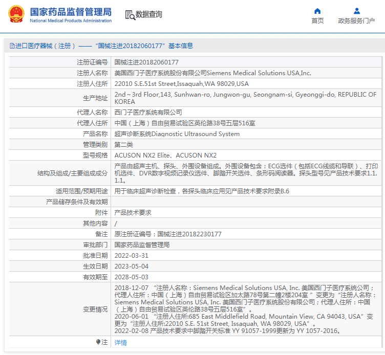
Task: Select the Siemens Medical Solutions USA registrant name
Action: coord(212,73)
